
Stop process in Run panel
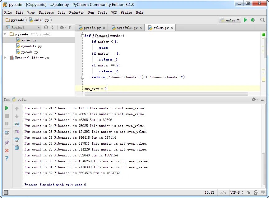(7, 116)
